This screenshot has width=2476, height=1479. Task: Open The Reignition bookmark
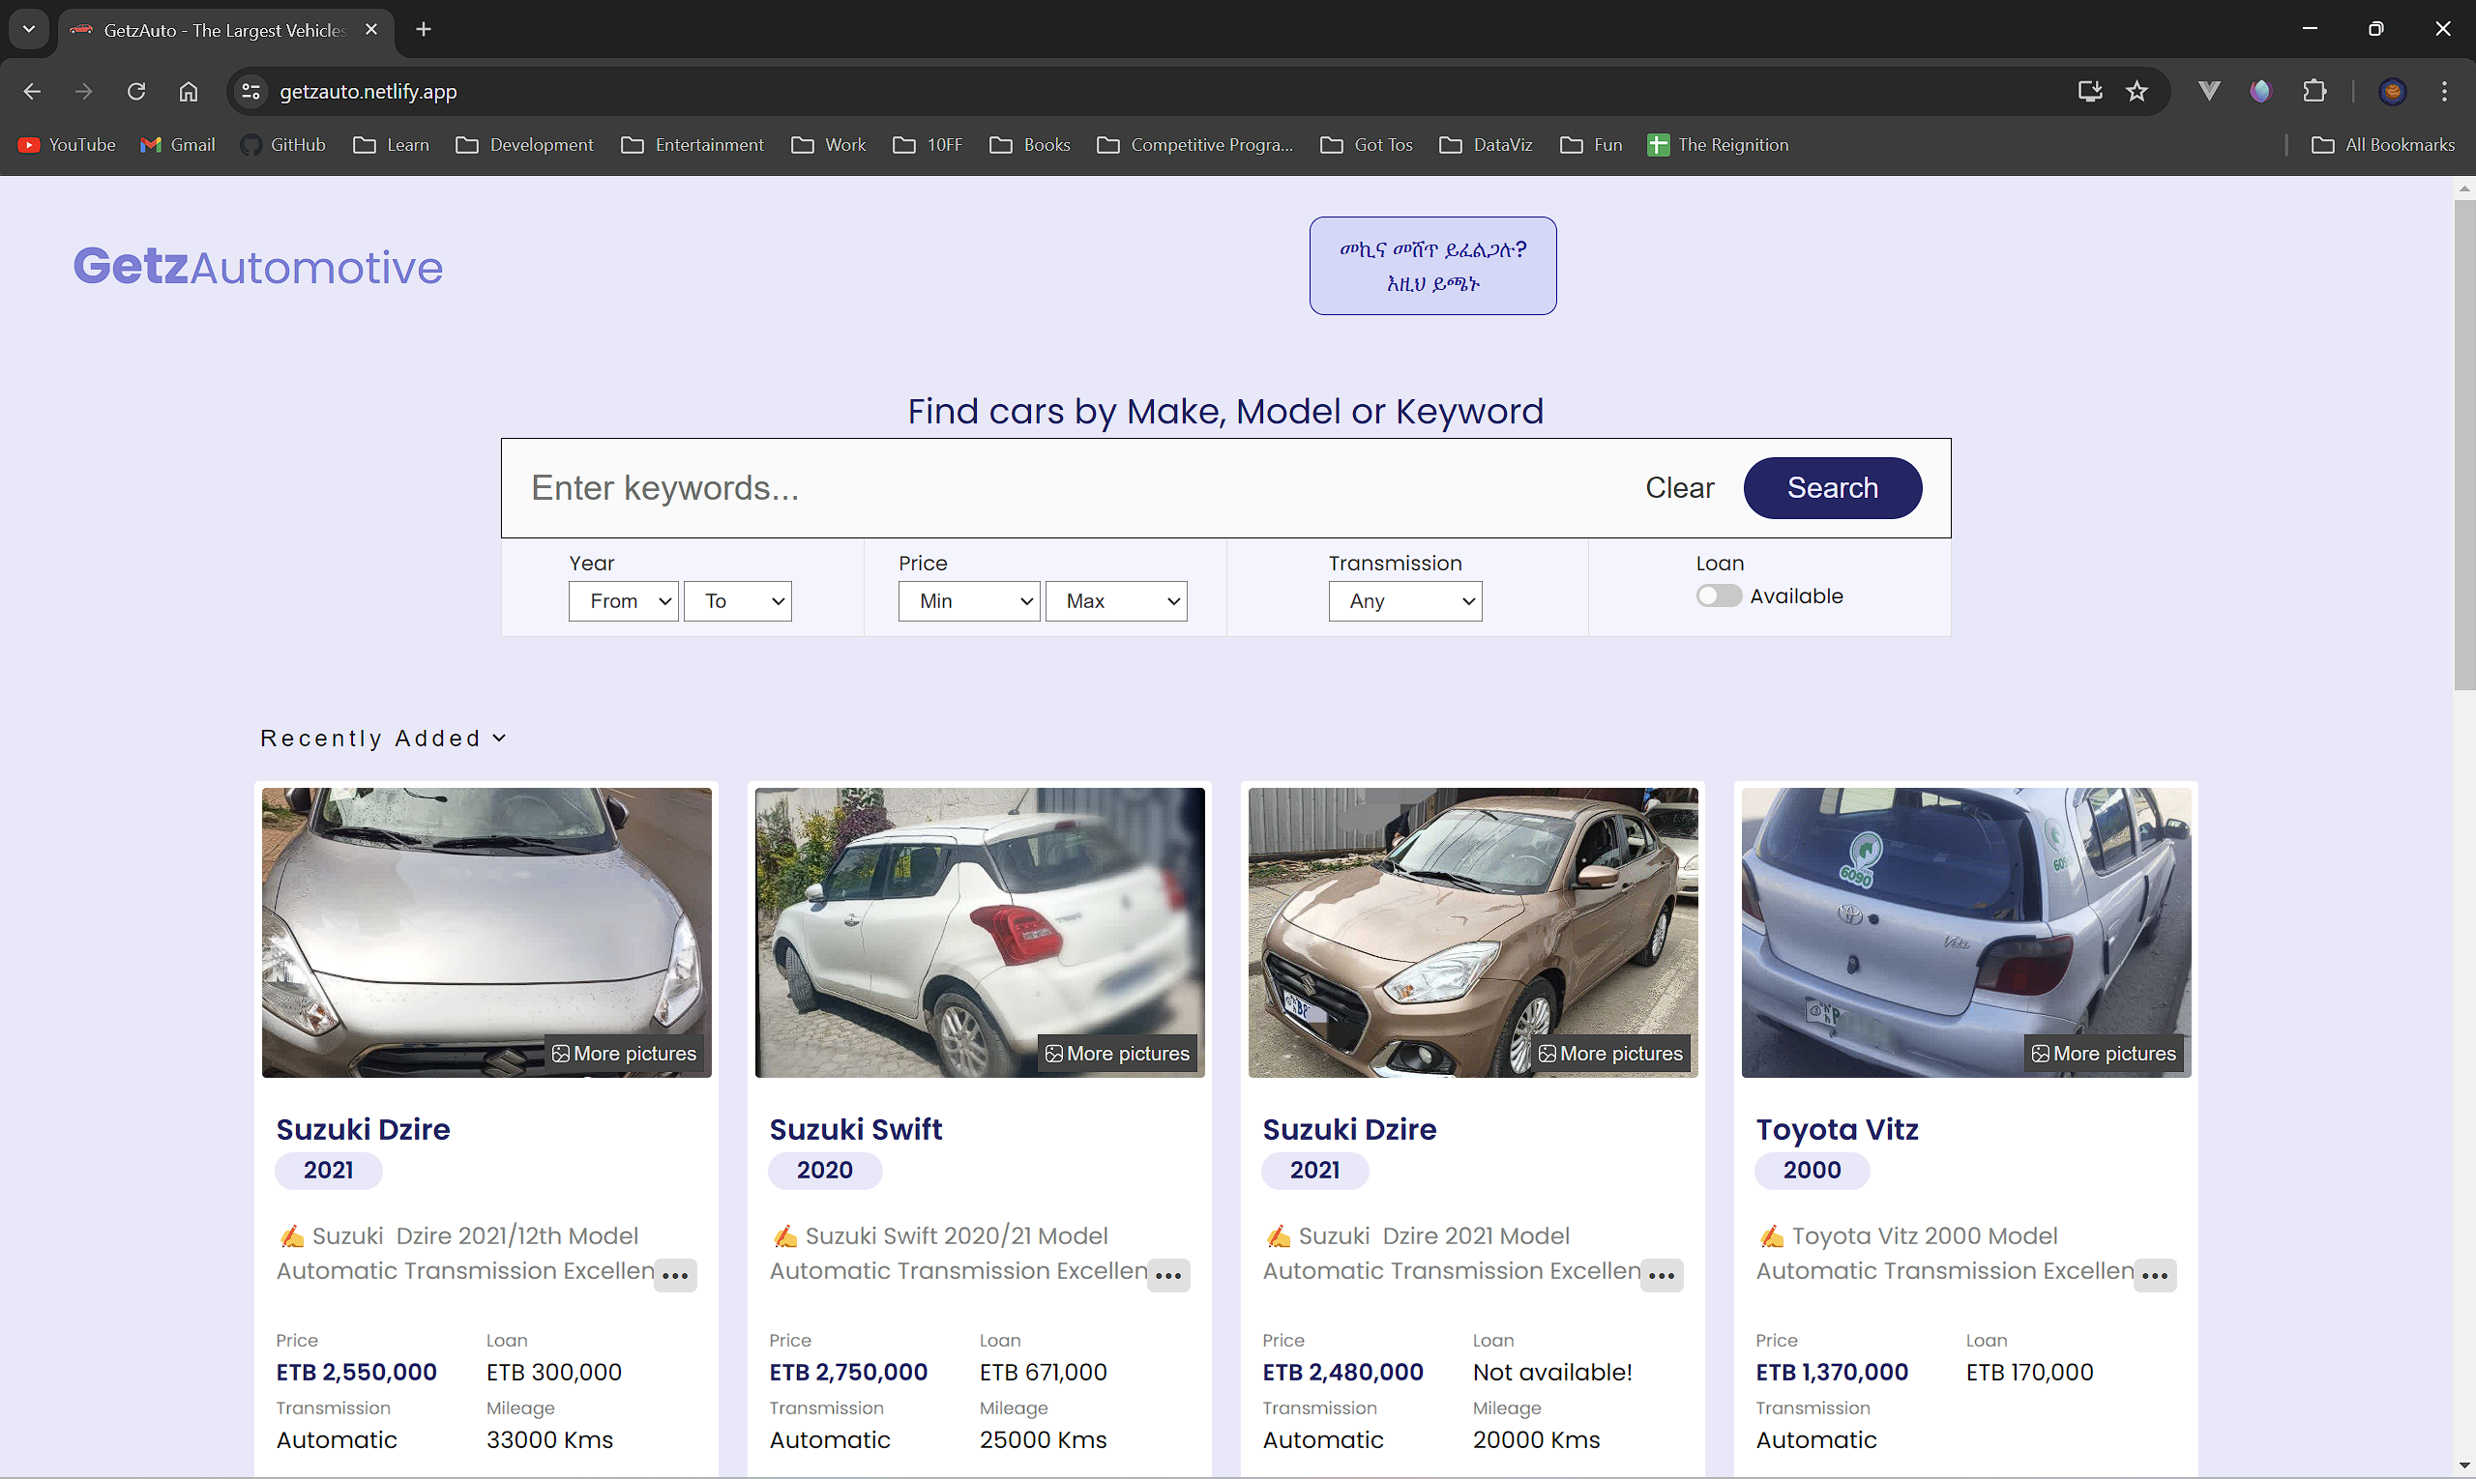pyautogui.click(x=1718, y=146)
